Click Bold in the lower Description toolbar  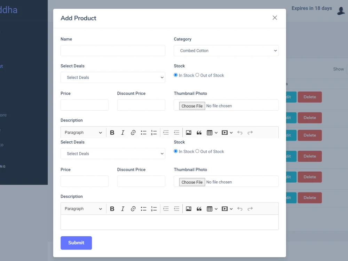click(x=112, y=208)
